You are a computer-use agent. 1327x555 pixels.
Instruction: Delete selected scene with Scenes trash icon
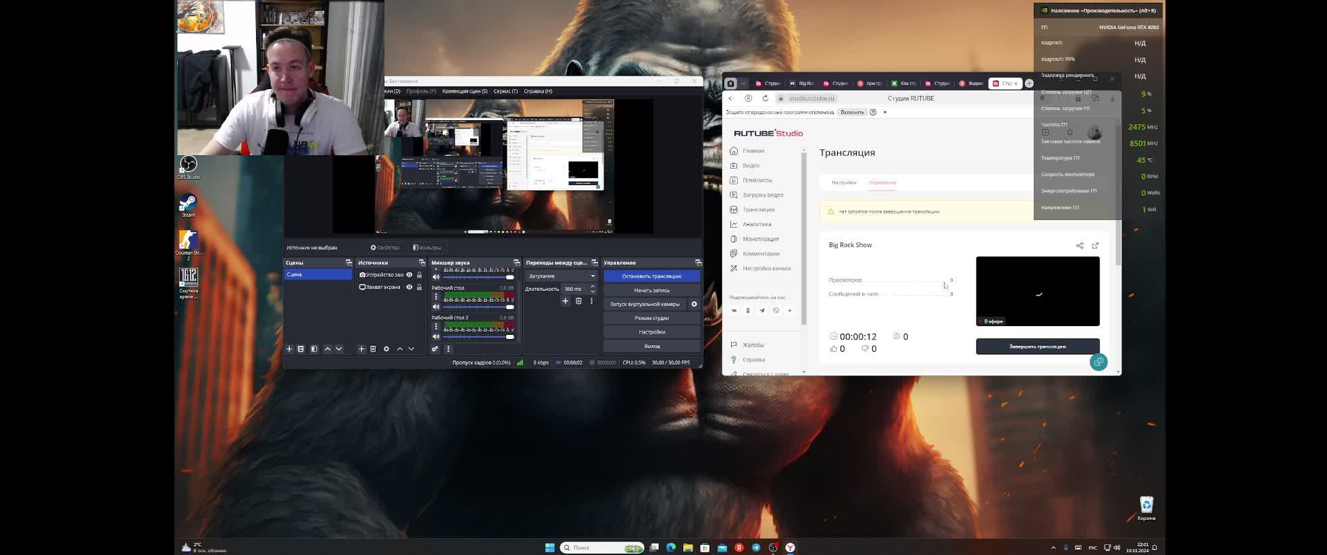point(301,349)
